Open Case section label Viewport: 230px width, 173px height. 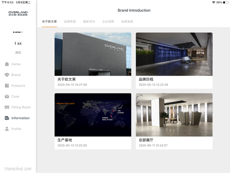click(15, 97)
